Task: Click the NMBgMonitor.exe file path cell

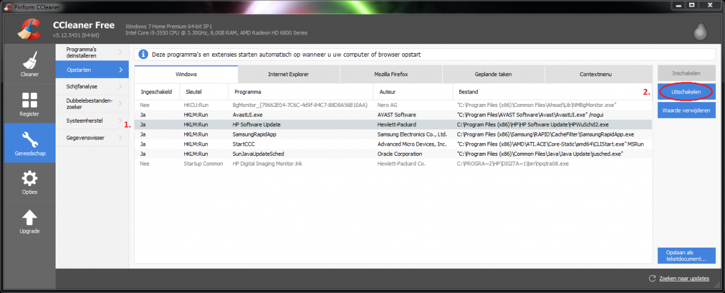Action: [x=536, y=105]
